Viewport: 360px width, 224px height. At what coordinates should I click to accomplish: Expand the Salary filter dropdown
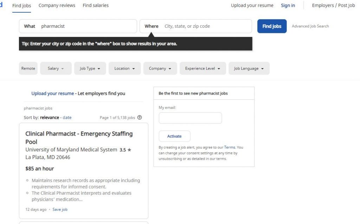tap(56, 68)
